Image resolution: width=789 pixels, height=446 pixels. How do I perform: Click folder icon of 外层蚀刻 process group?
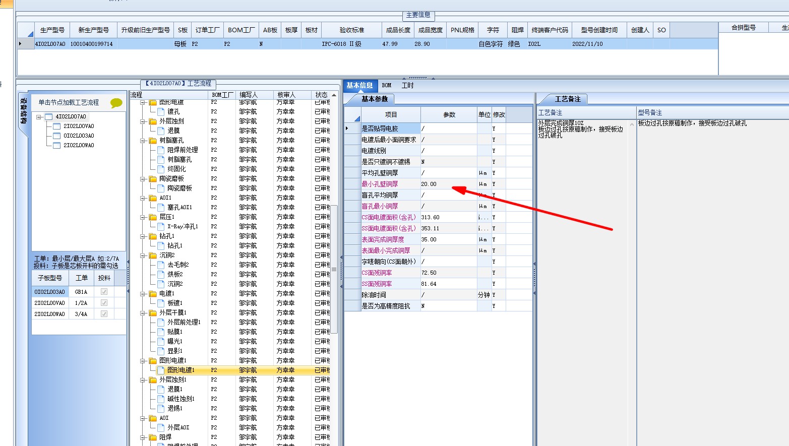153,121
